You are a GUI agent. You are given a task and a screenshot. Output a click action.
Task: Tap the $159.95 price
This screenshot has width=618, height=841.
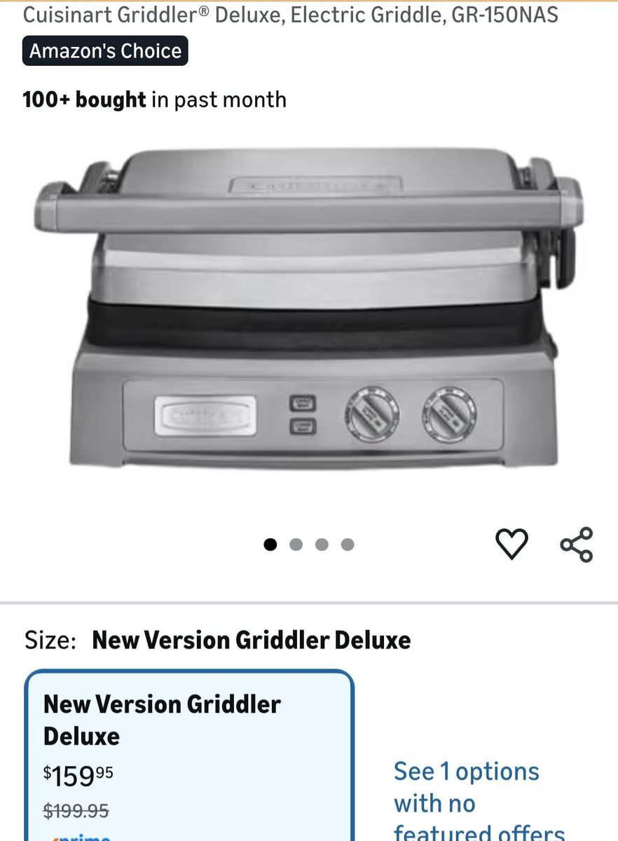coord(78,775)
